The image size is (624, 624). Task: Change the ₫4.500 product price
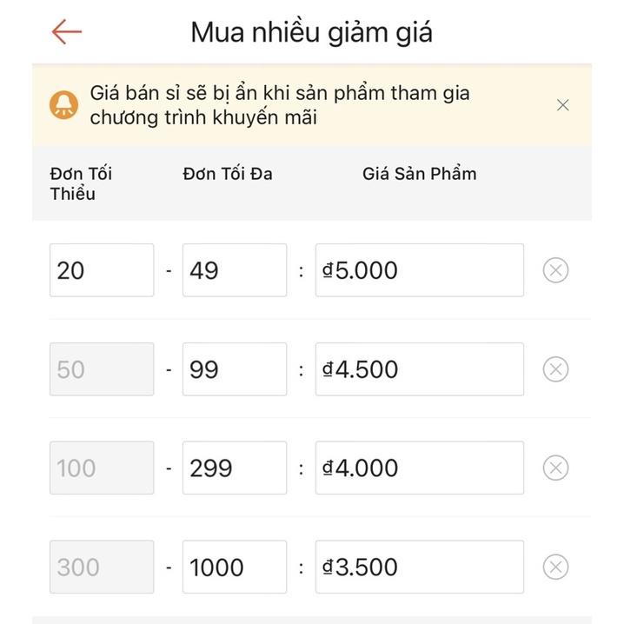(420, 369)
